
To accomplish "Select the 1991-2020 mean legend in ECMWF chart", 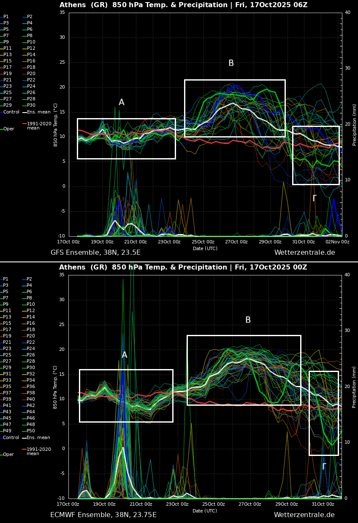I will [x=39, y=451].
